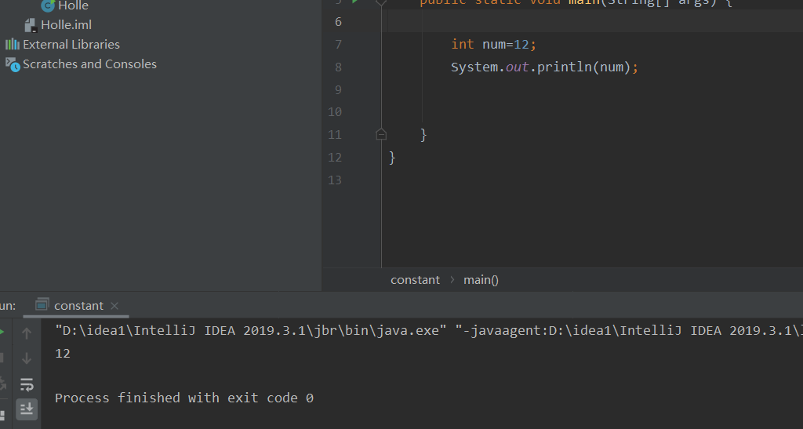Click 'println' on line 8

(565, 67)
